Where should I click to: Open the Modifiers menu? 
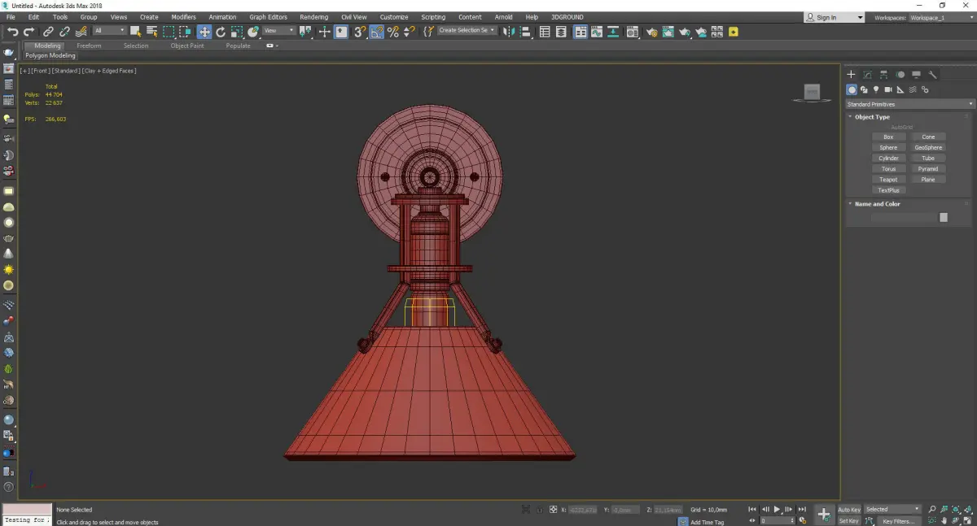click(x=183, y=17)
